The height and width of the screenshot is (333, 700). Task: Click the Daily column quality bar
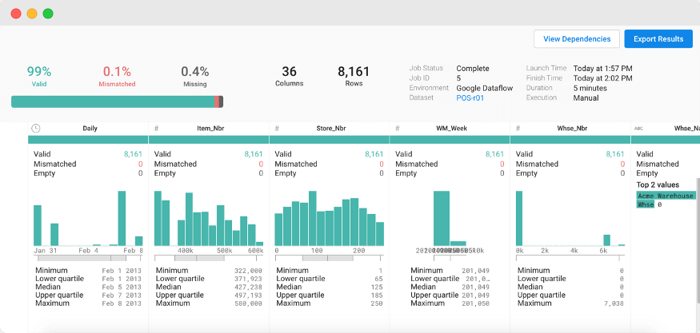(x=87, y=140)
